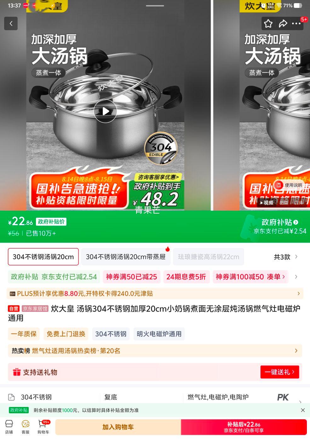Go back using the arrow icon
The image size is (310, 441).
click(11, 23)
